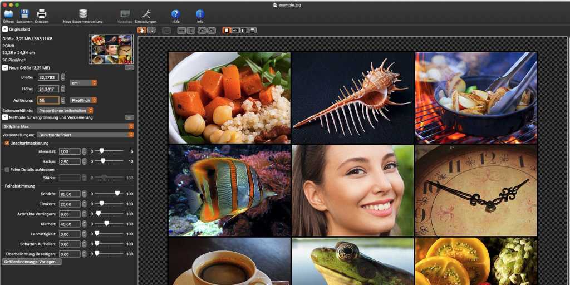
Task: Click the Lebhaftigkeit slider
Action: coord(109,234)
